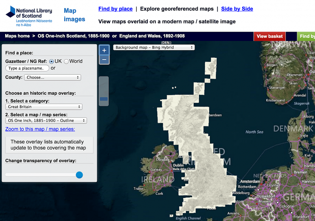Viewport: 315px width, 221px height.
Task: Select the UK gazetteer radio button
Action: click(52, 62)
